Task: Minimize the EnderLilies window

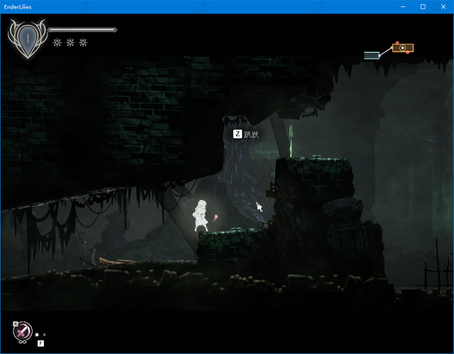Action: pyautogui.click(x=403, y=6)
